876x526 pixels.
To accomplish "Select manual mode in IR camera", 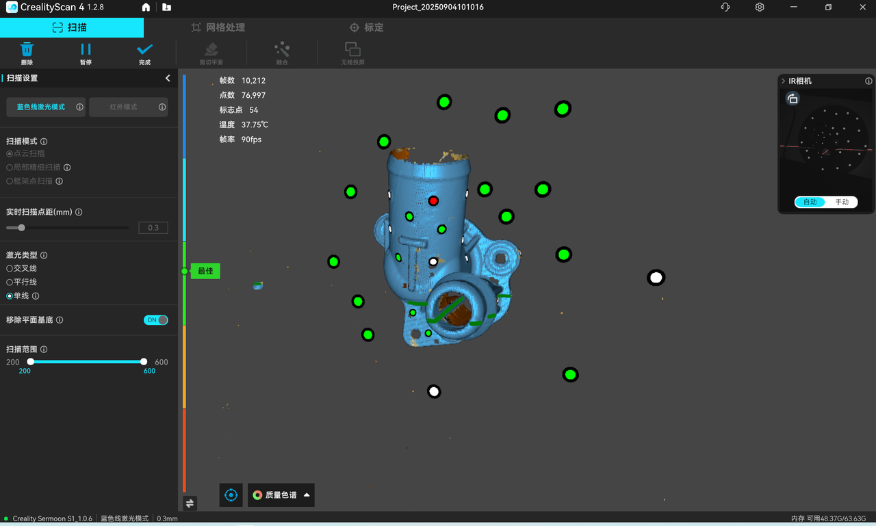I will click(x=841, y=202).
